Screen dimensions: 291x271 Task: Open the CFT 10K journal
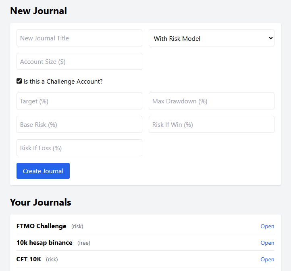point(267,259)
